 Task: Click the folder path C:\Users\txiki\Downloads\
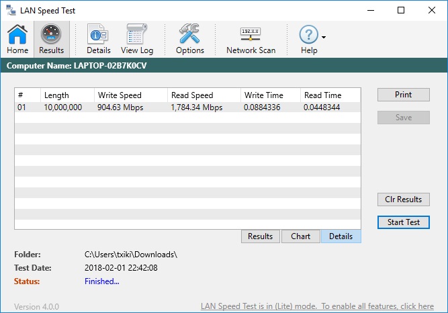(x=131, y=255)
